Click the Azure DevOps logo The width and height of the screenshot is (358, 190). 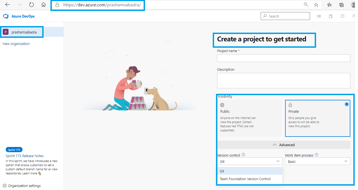[x=5, y=16]
